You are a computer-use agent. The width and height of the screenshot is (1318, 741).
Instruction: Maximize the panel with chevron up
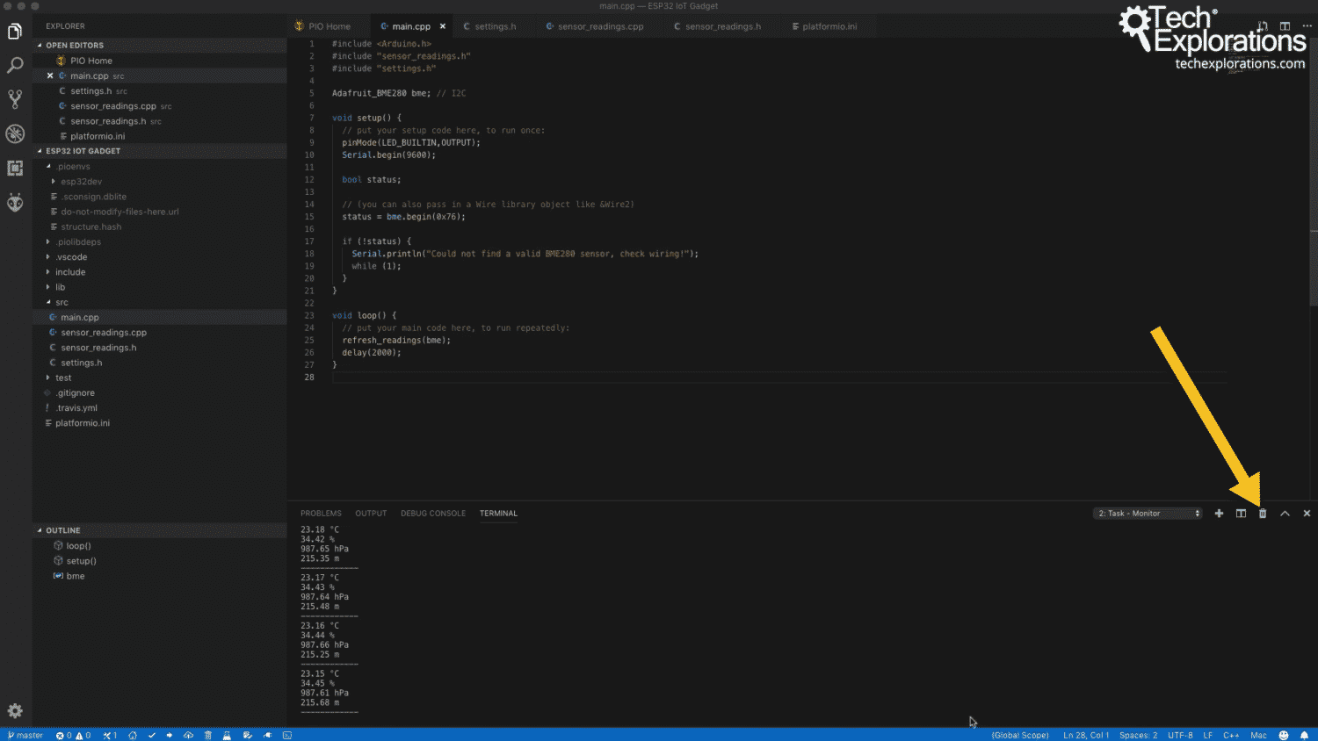tap(1285, 514)
